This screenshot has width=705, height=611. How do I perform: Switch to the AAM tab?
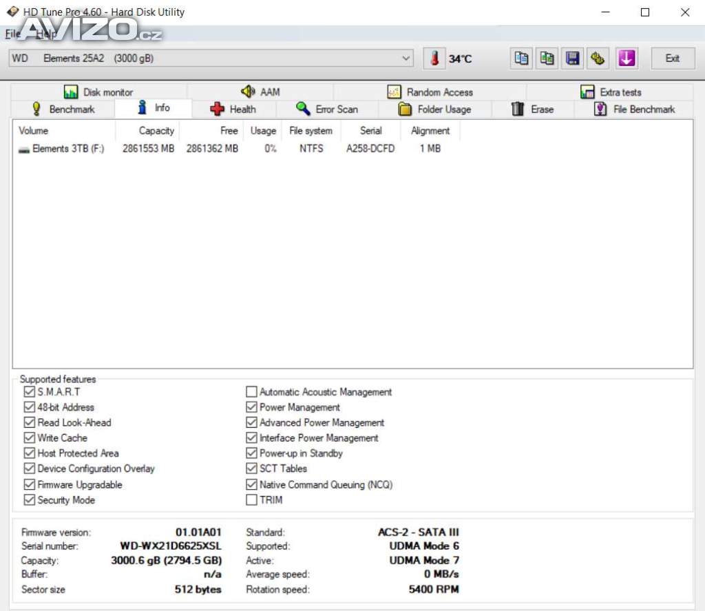[x=260, y=92]
